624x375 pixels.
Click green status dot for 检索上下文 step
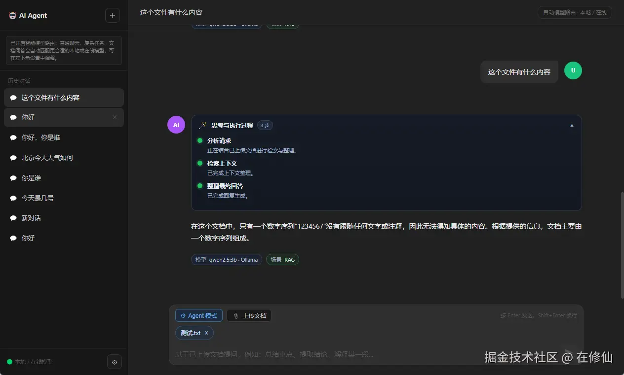pyautogui.click(x=200, y=163)
